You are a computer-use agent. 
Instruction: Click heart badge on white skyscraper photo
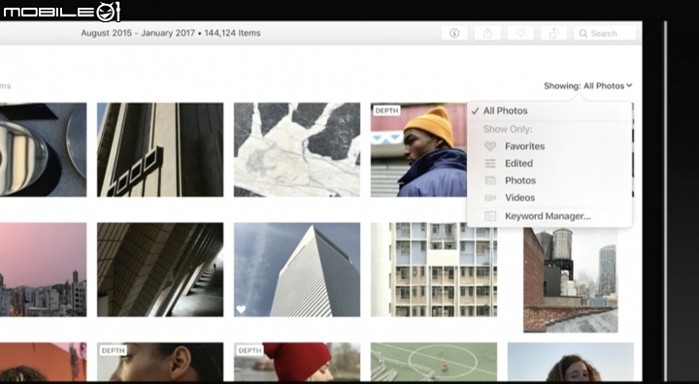coord(241,309)
